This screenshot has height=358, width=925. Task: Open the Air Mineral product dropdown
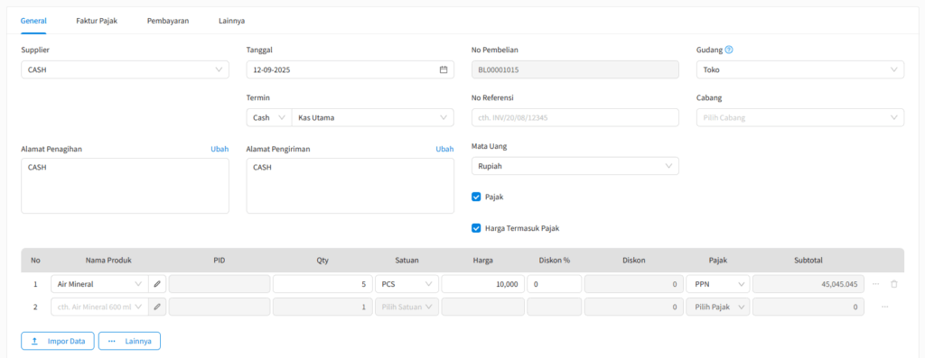click(x=99, y=284)
